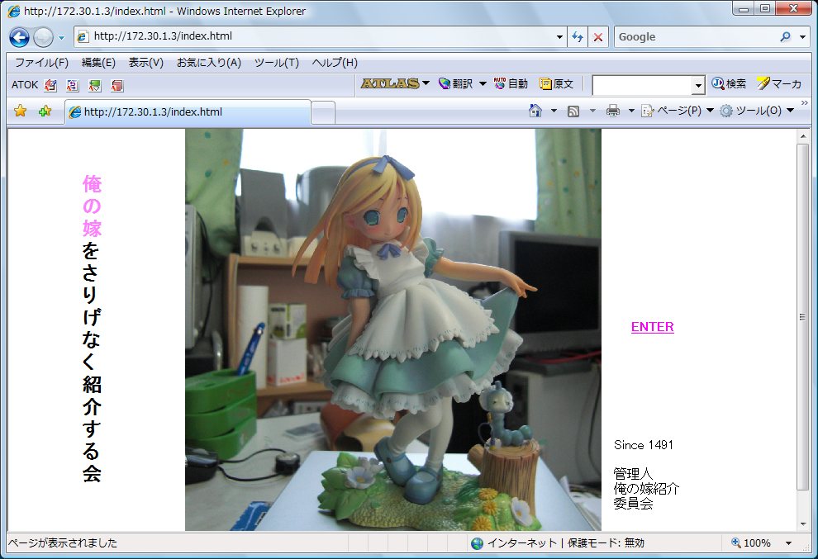Click the Alice figure photo
Viewport: 818px width, 559px height.
point(393,329)
